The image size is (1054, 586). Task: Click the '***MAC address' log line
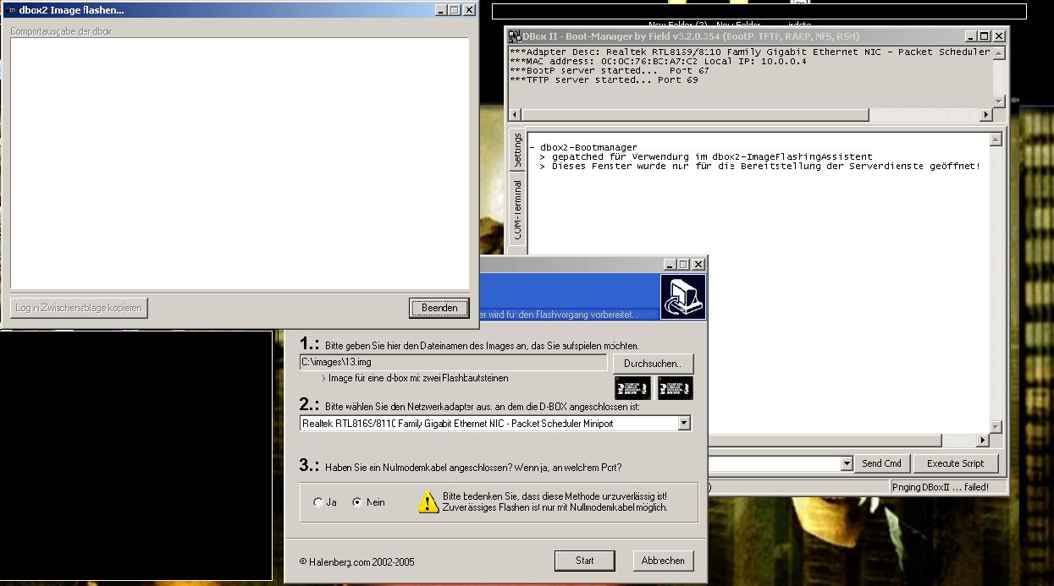point(658,62)
